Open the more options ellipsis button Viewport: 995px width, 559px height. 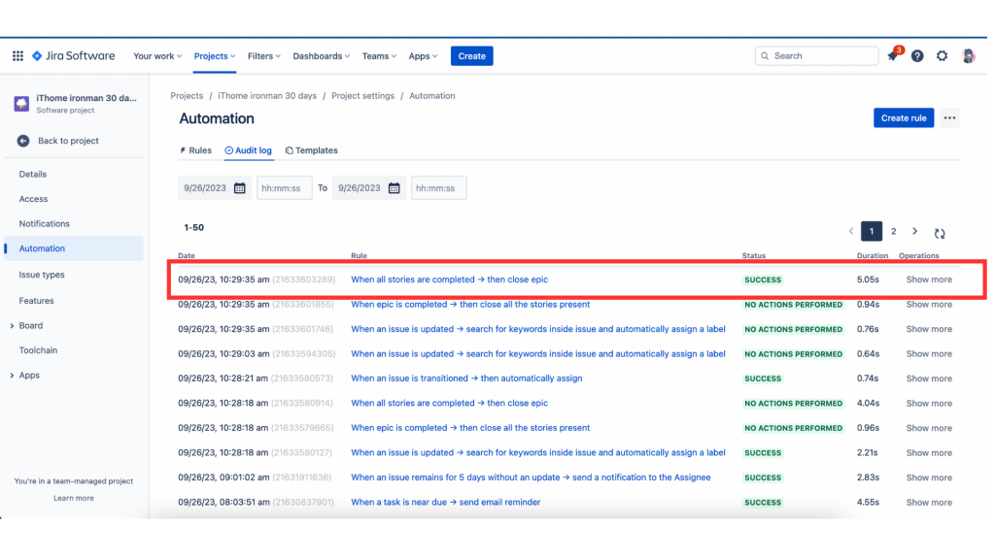point(949,117)
